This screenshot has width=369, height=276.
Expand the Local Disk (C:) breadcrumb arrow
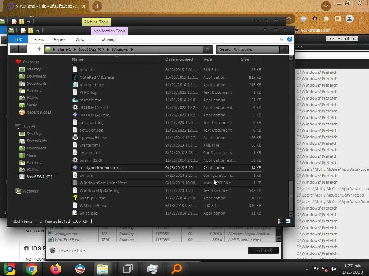pos(108,49)
